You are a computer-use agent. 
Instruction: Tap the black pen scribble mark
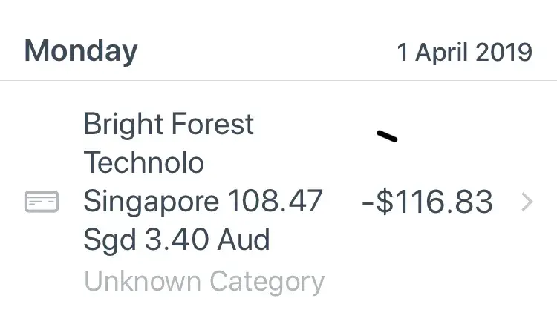(x=387, y=136)
